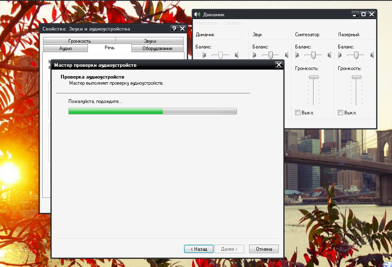This screenshot has height=267, width=392.
Task: Mute Лазерный with the Выкл. checkbox
Action: coord(340,113)
